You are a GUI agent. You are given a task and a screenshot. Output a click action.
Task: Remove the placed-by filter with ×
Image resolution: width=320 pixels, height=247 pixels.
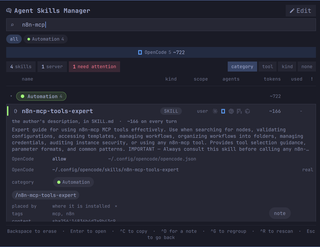coord(116,206)
